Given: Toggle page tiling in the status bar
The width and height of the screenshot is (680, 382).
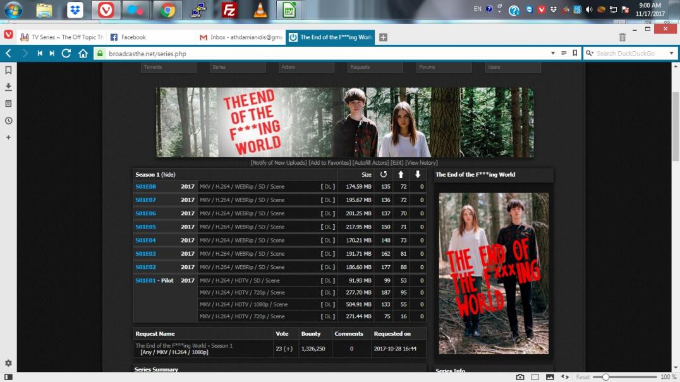Looking at the screenshot, I should [x=535, y=377].
